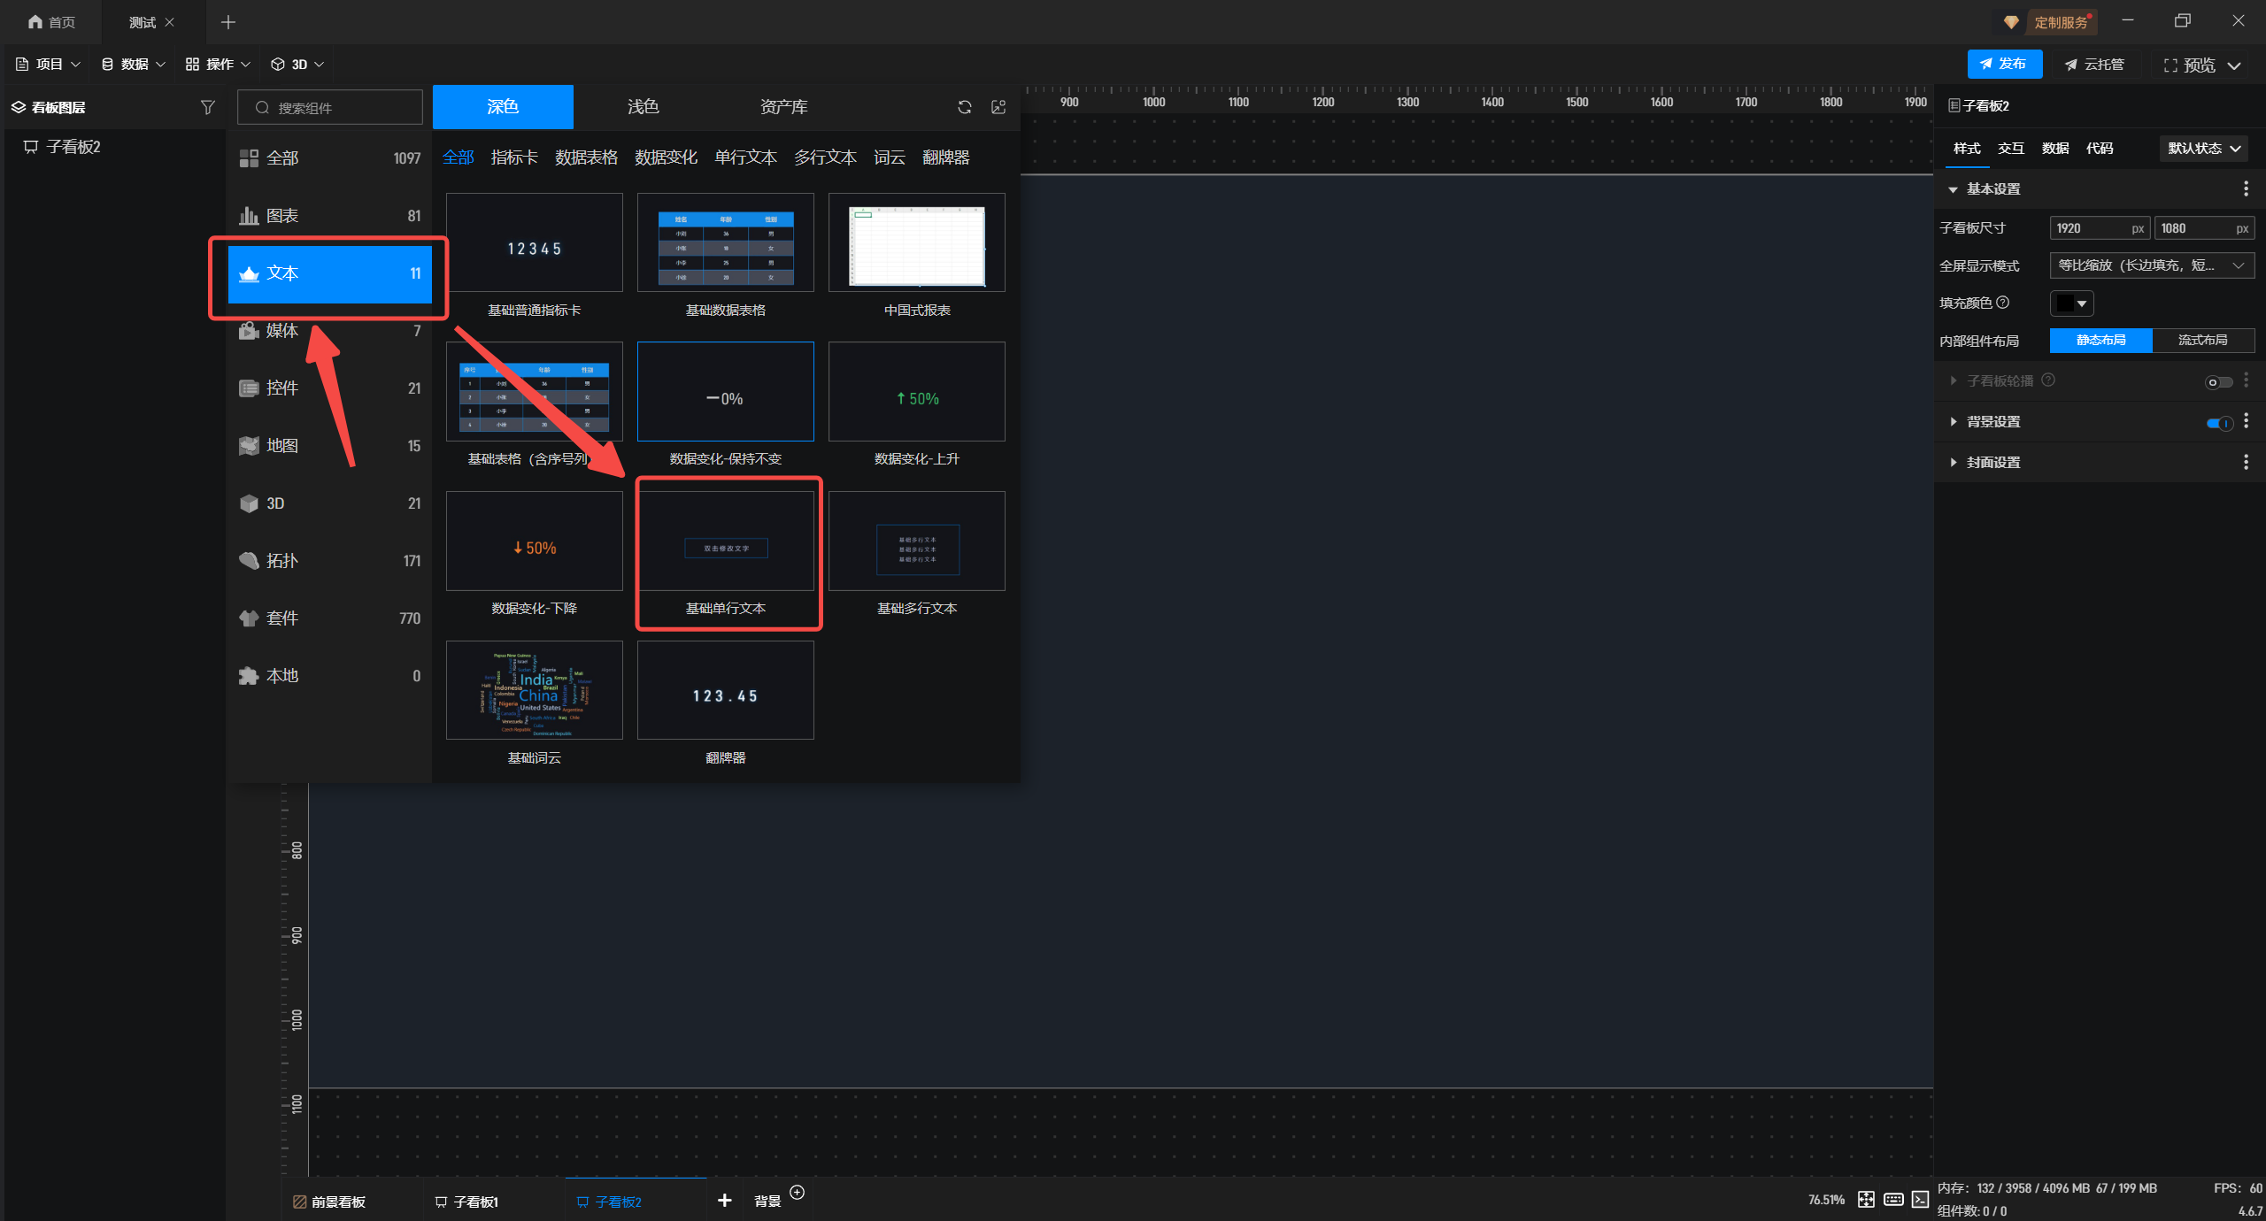Click the 搜索组件 search field
This screenshot has width=2266, height=1221.
point(331,108)
